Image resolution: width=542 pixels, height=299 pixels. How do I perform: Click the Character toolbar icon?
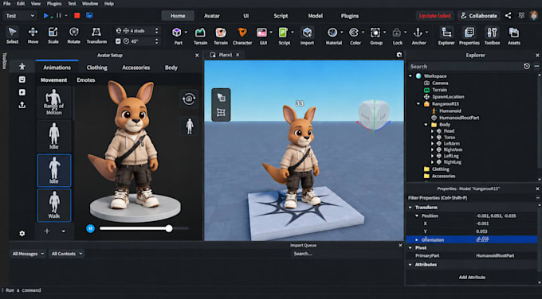(242, 36)
